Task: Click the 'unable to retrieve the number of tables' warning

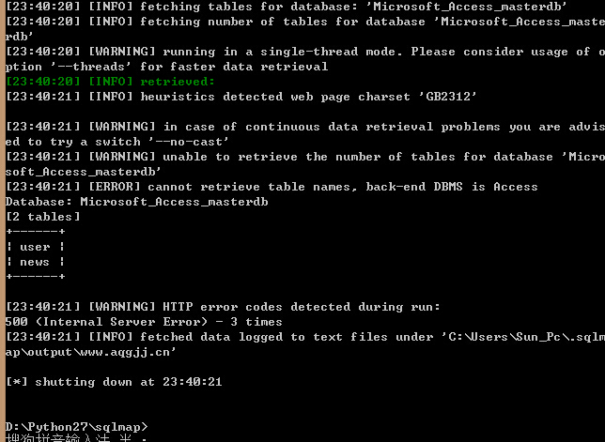Action: 305,164
